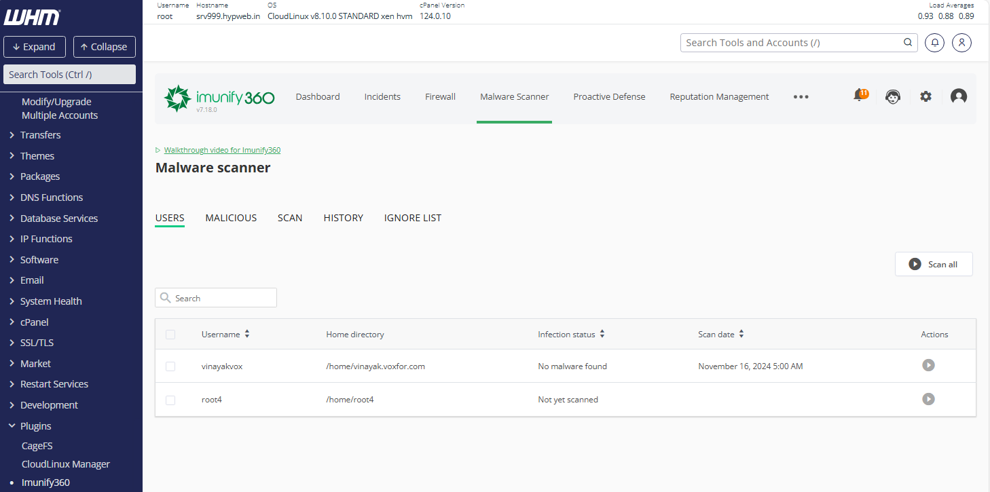This screenshot has width=990, height=492.
Task: Open the Proactive Defense menu item
Action: click(x=609, y=96)
